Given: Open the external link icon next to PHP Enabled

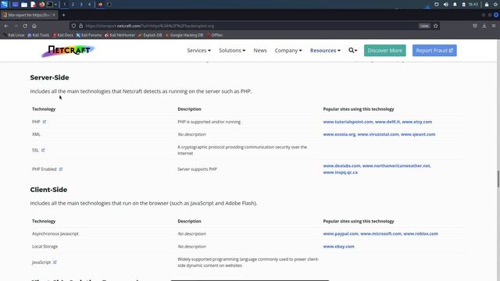Looking at the screenshot, I should tap(61, 169).
